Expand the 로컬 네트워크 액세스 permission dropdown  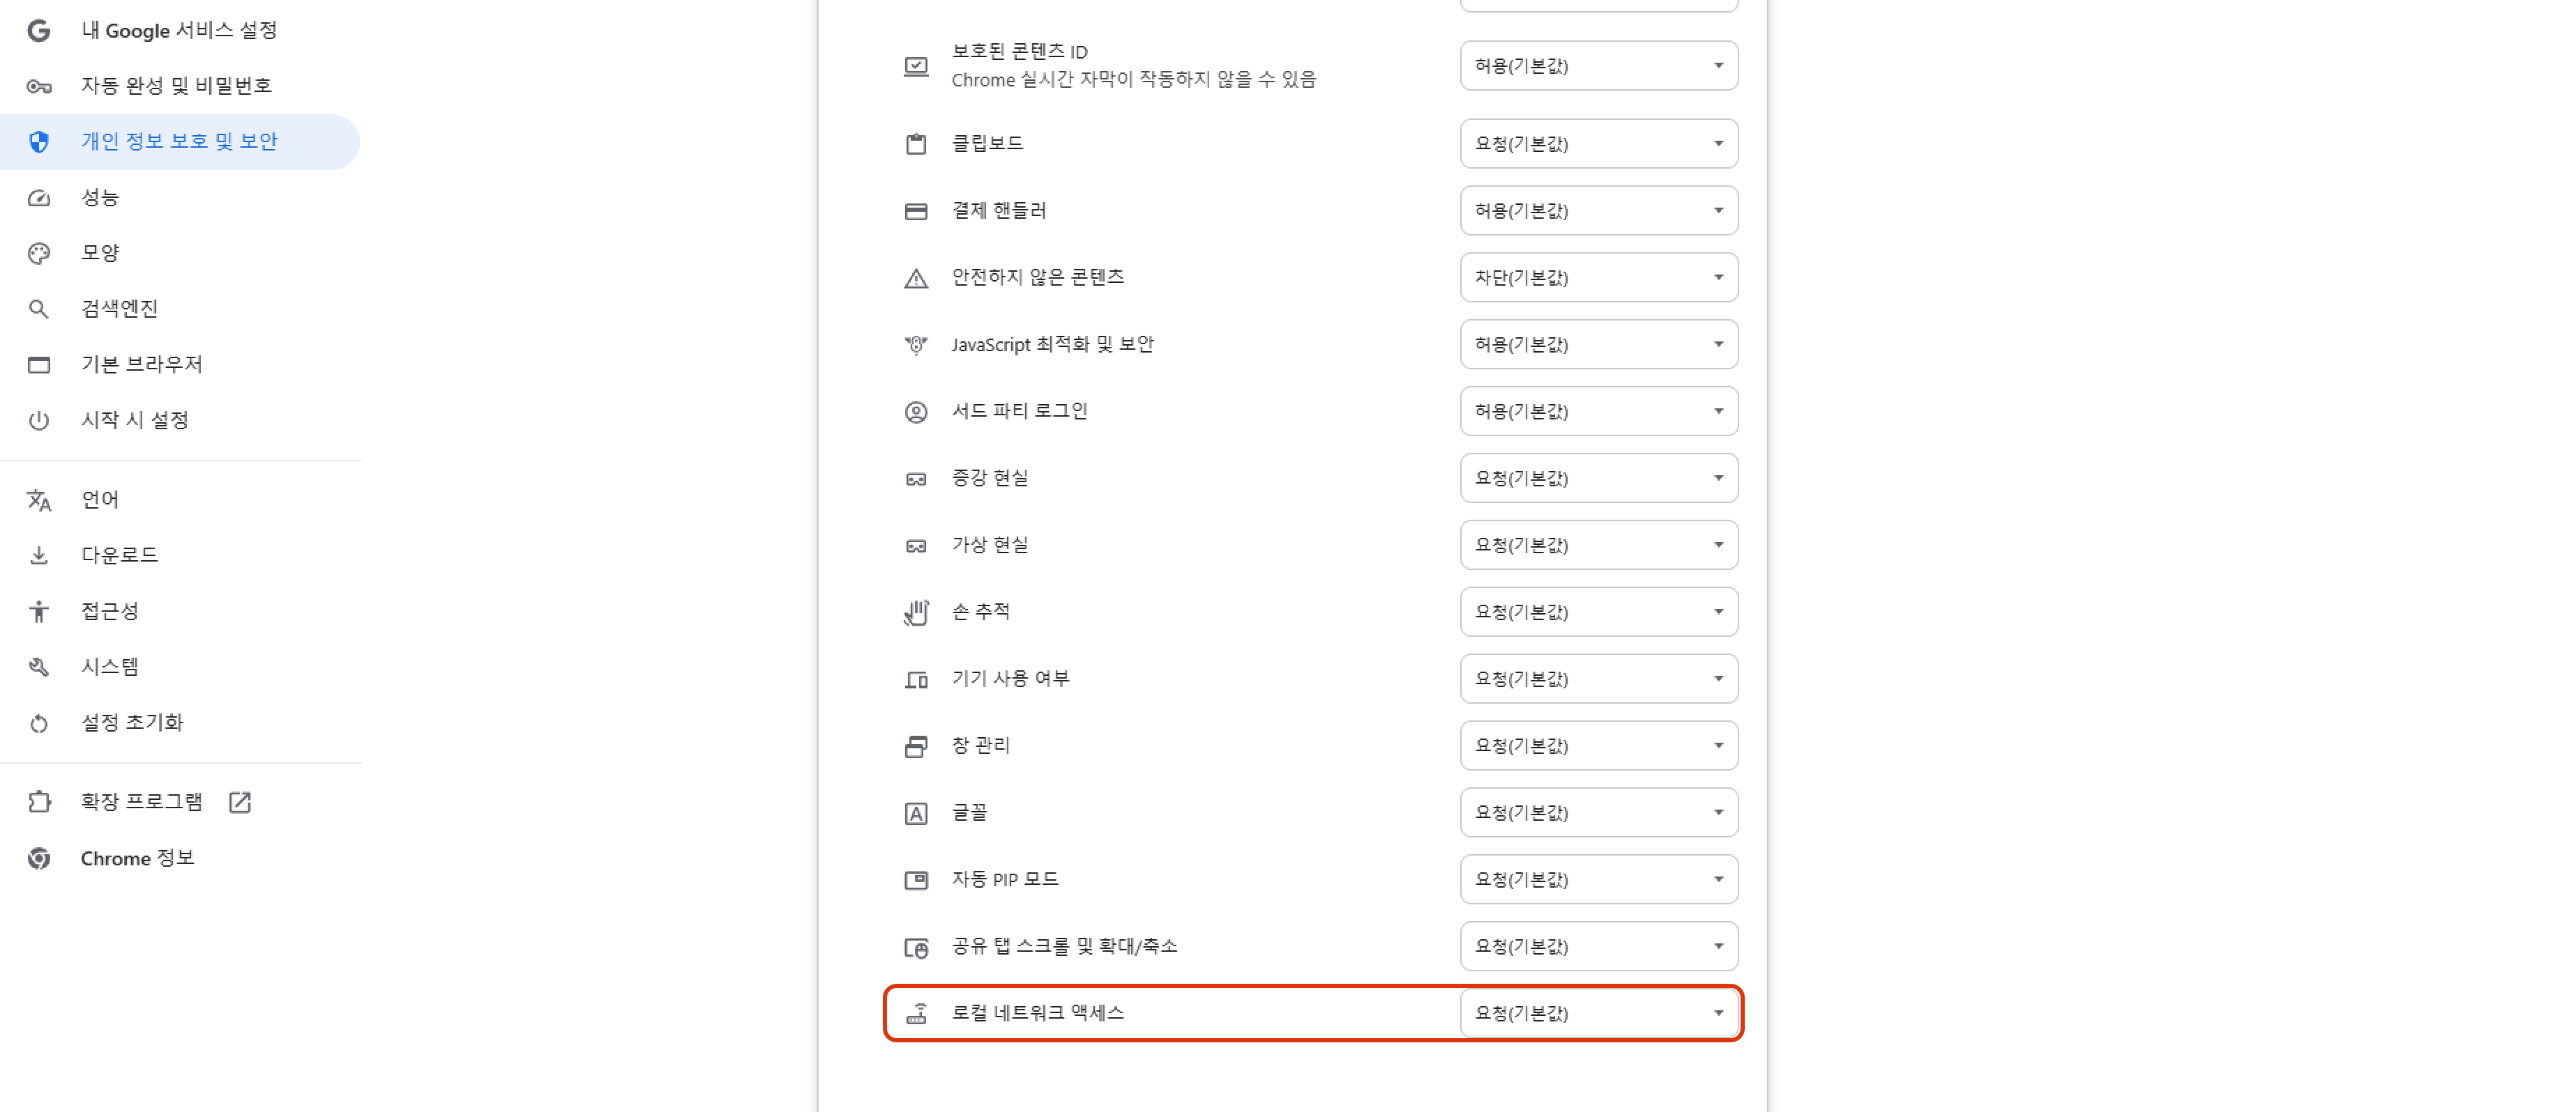tap(1598, 1013)
